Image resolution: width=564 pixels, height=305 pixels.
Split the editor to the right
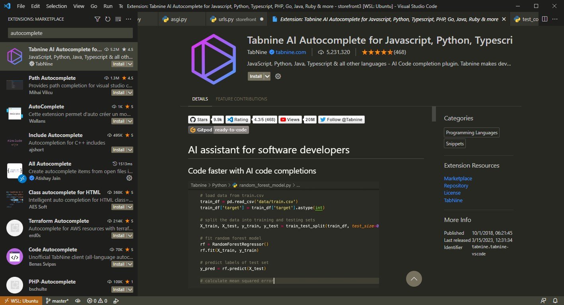click(x=545, y=19)
